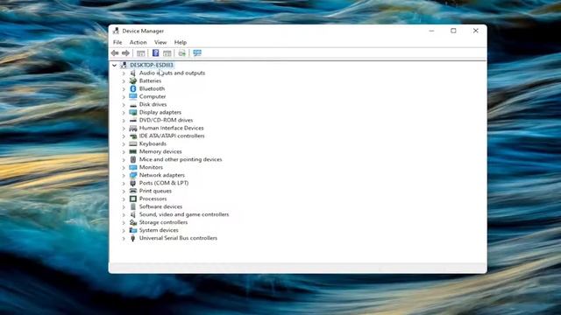Screen dimensions: 561x315
Task: Collapse the DESKTOP root node
Action: tap(114, 65)
